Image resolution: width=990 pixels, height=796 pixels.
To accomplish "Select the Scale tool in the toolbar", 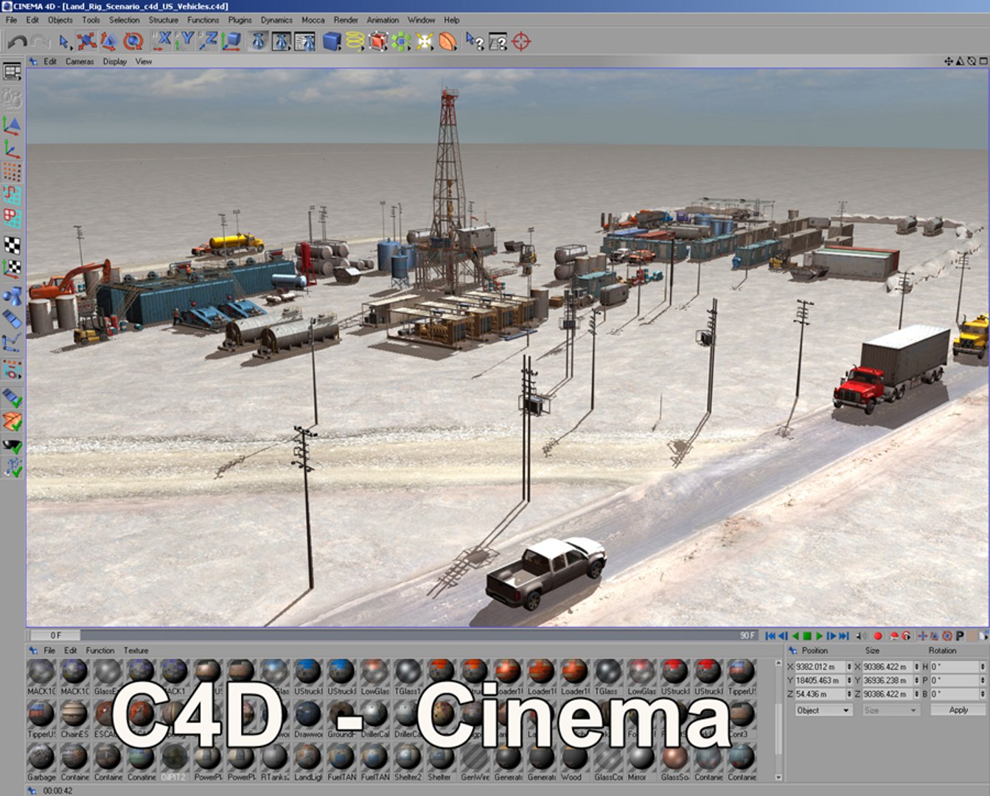I will [x=109, y=42].
